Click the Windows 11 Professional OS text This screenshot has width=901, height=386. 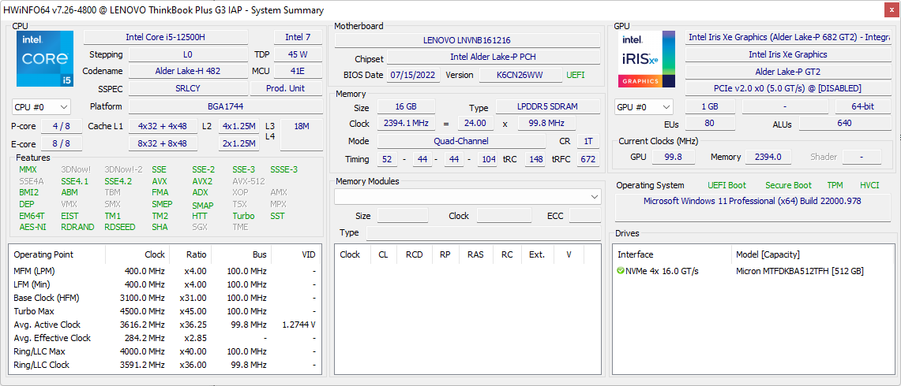coord(752,201)
